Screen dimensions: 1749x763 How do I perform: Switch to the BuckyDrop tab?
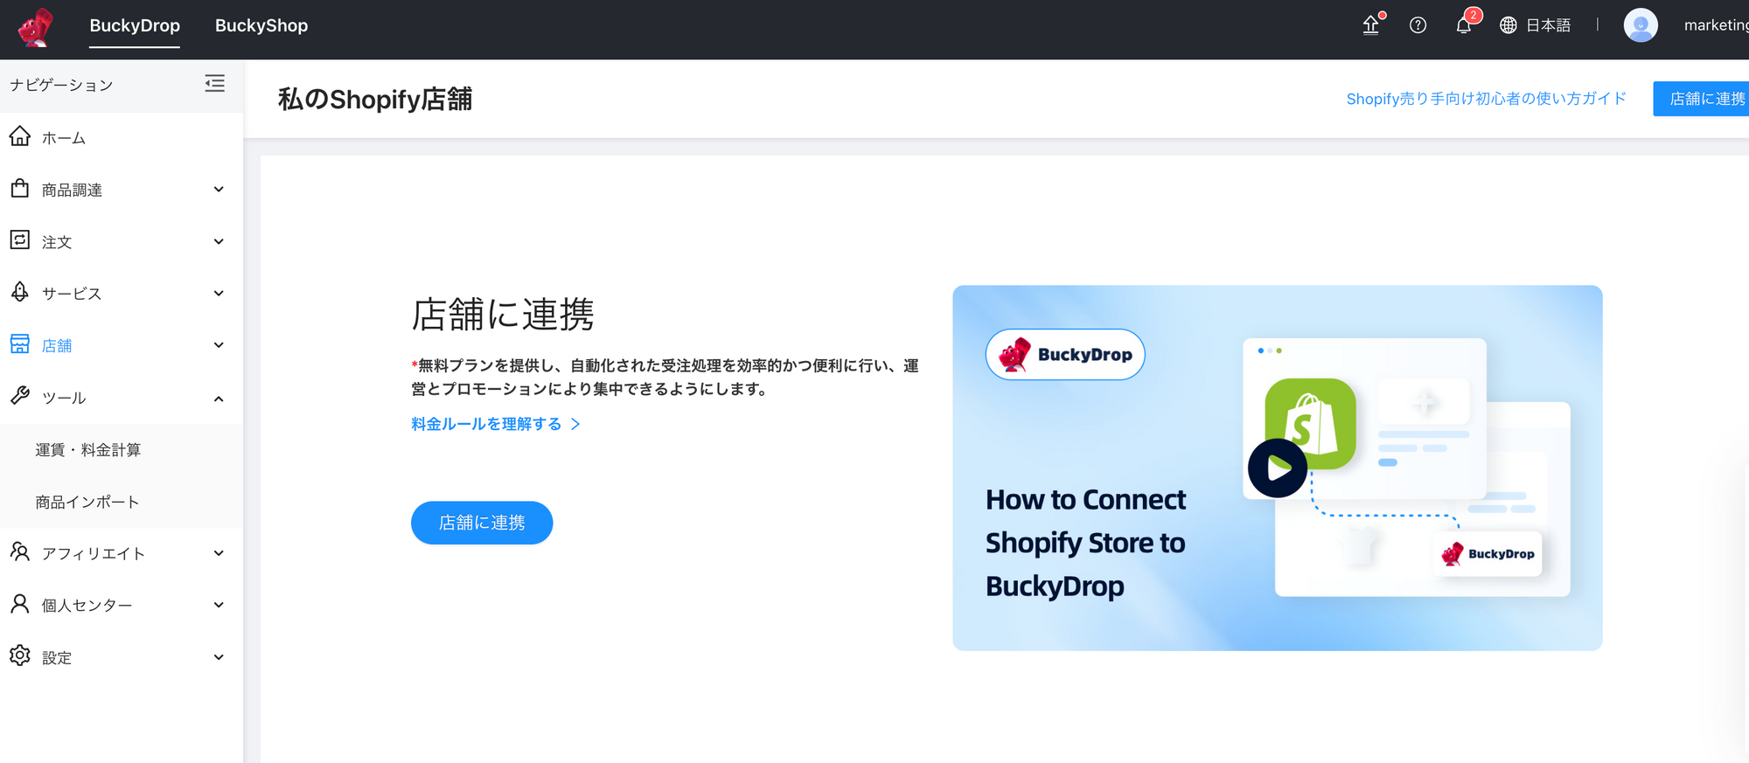(x=135, y=25)
